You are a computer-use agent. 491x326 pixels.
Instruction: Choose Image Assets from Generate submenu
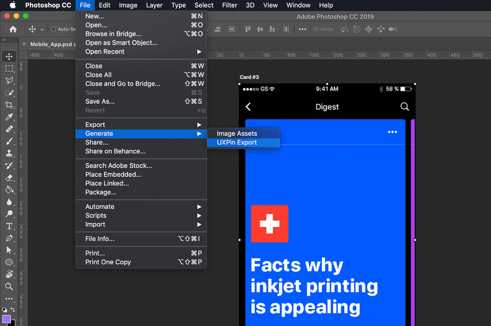244,134
